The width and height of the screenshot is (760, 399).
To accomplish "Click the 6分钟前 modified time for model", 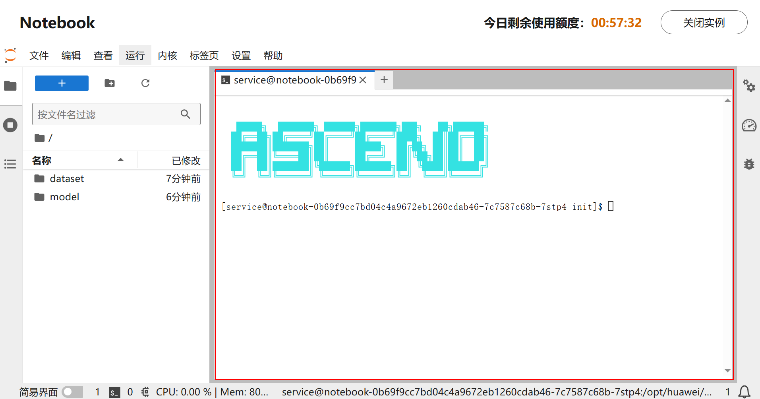I will 183,197.
